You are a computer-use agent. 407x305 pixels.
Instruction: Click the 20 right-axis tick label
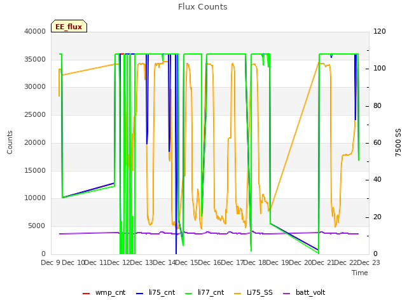(x=377, y=217)
